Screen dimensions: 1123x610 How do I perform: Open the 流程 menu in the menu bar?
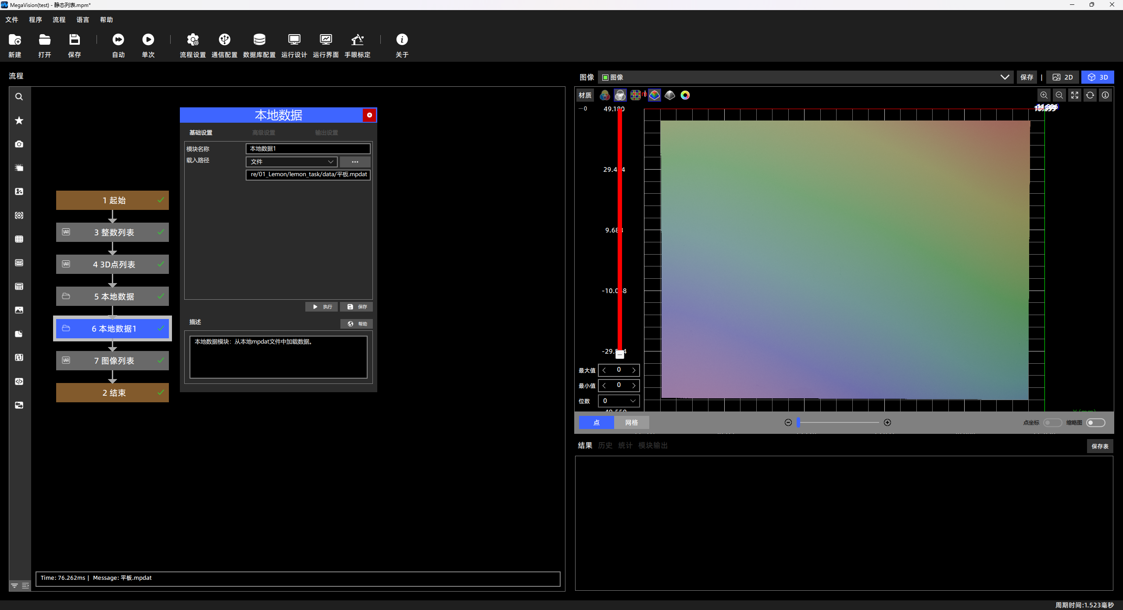point(59,20)
